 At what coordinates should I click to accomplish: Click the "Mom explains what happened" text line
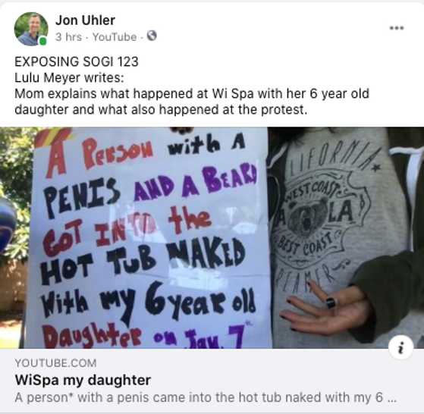point(192,94)
